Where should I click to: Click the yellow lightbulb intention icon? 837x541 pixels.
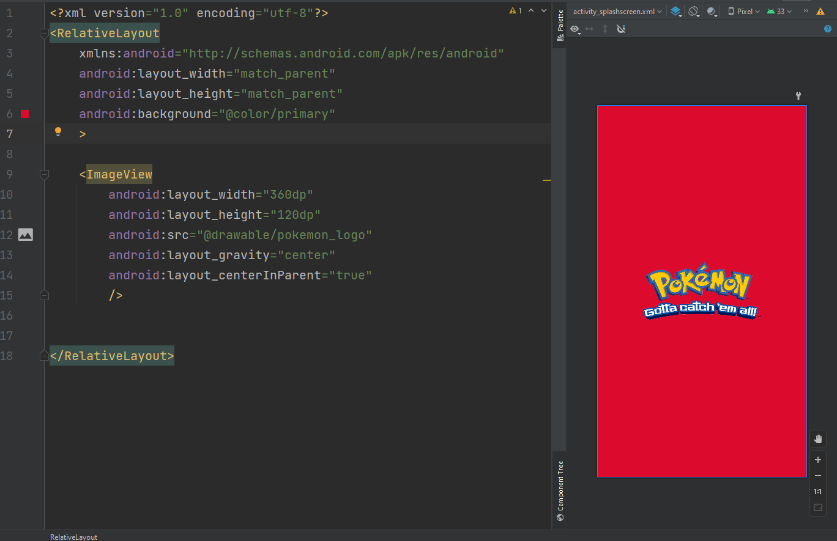(x=58, y=131)
